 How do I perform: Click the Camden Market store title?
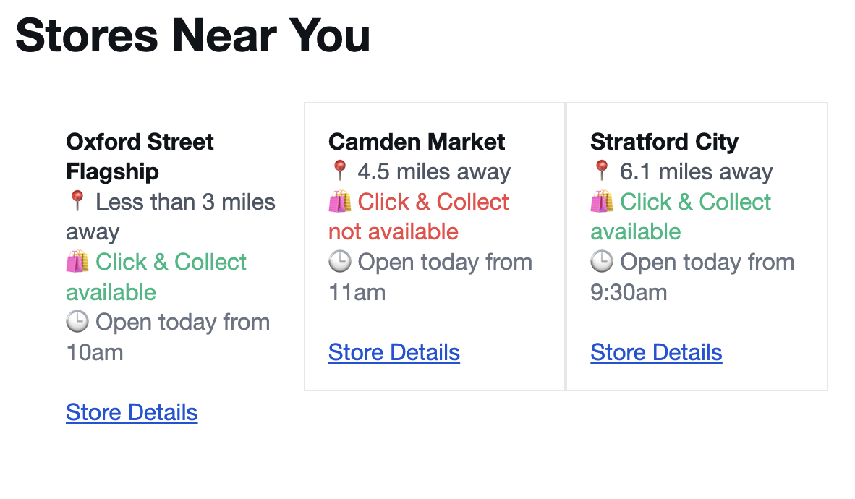tap(416, 142)
